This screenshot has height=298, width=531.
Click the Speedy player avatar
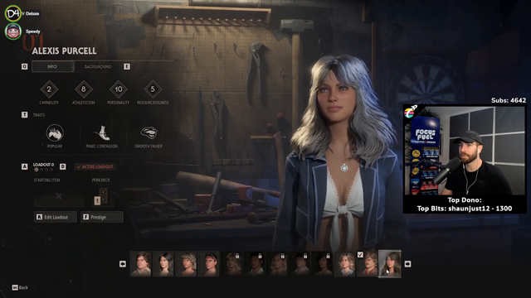point(13,31)
